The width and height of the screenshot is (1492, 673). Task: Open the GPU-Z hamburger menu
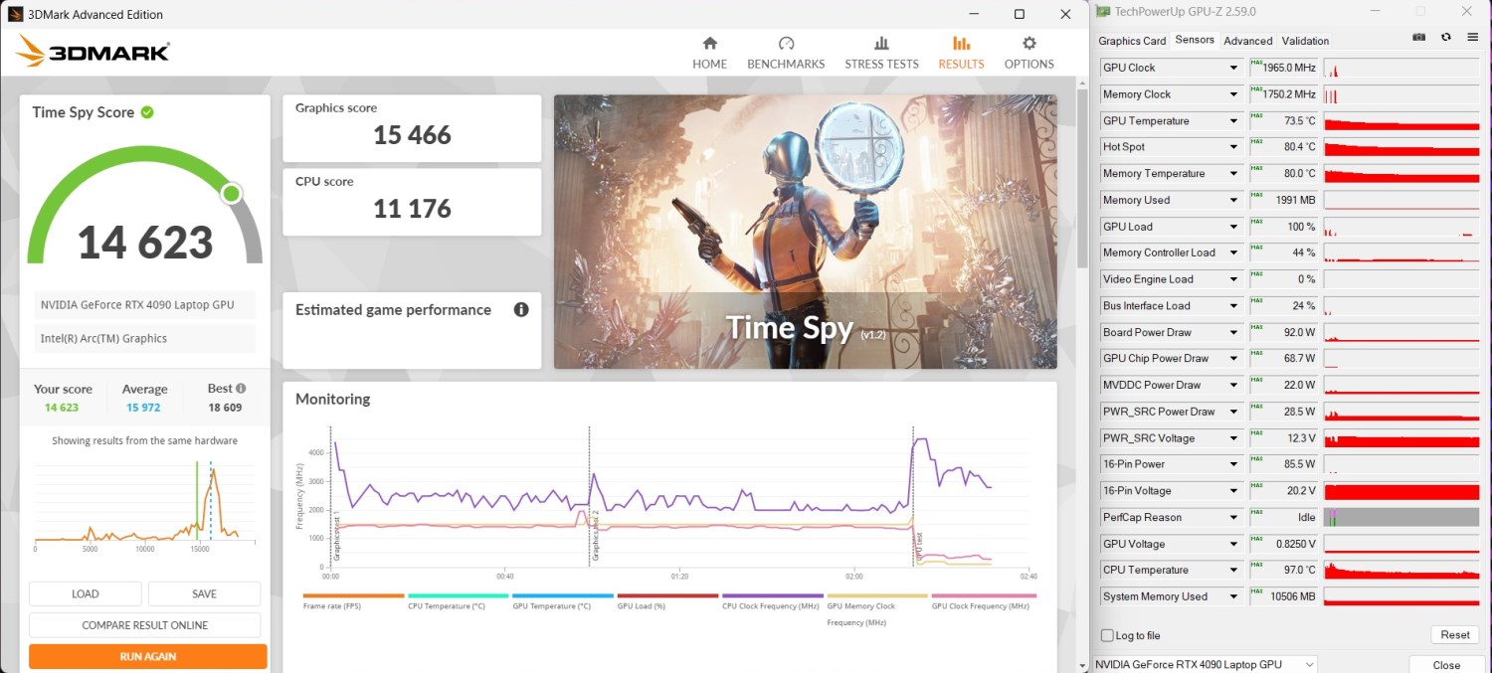[1472, 37]
